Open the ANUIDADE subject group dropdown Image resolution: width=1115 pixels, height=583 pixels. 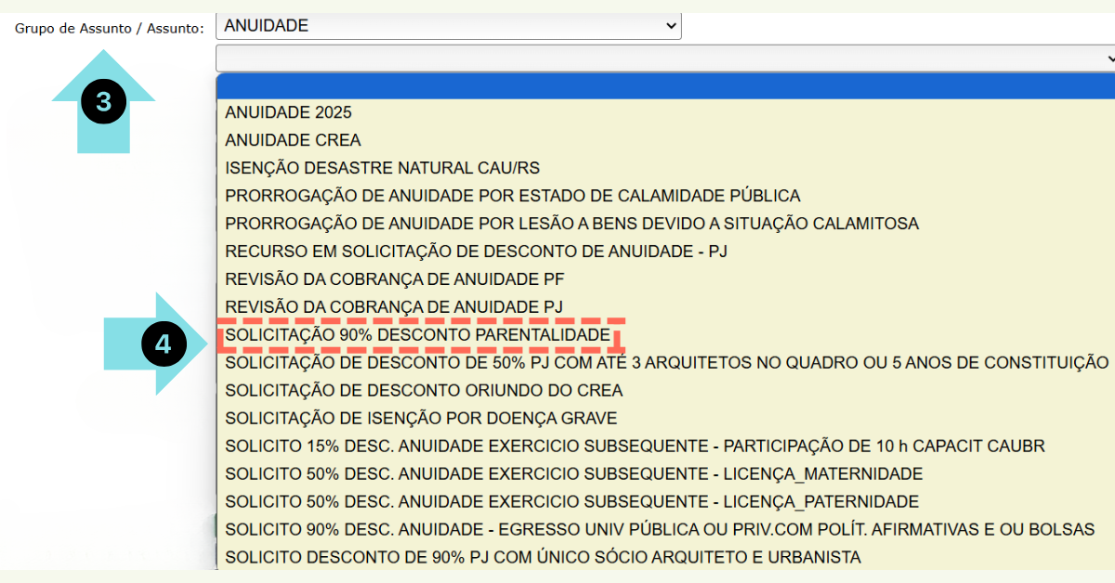point(448,26)
